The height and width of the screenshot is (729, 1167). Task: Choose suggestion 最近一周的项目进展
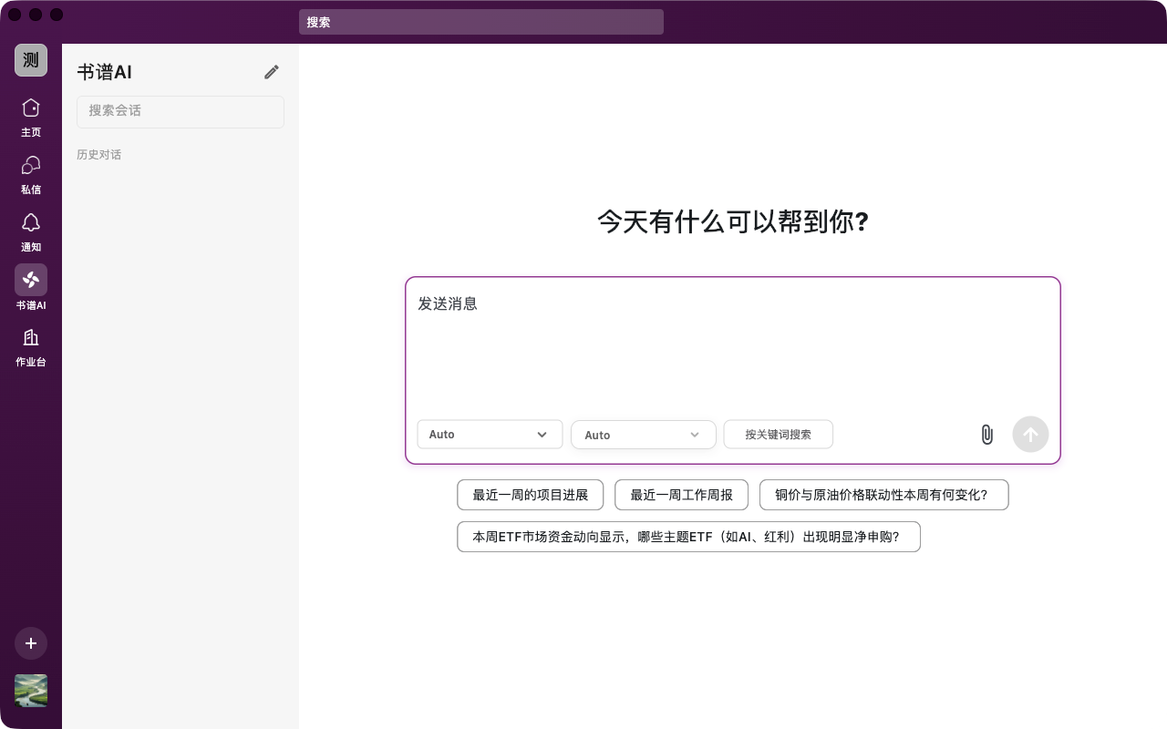[x=531, y=495]
